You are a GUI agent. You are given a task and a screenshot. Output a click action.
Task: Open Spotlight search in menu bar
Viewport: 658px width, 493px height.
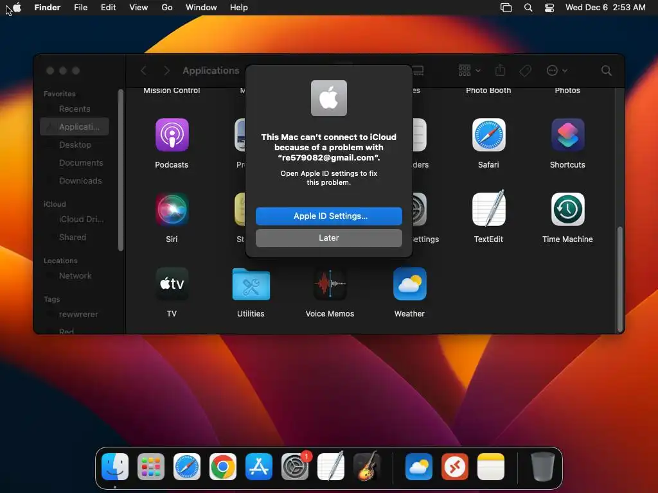[x=528, y=8]
